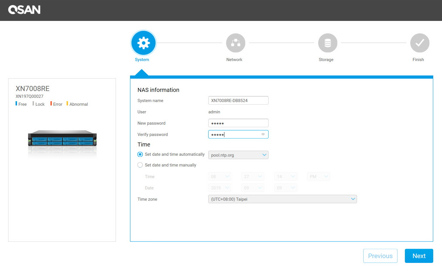The height and width of the screenshot is (279, 442).
Task: Click serial number XN197Q00027
Action: (29, 96)
